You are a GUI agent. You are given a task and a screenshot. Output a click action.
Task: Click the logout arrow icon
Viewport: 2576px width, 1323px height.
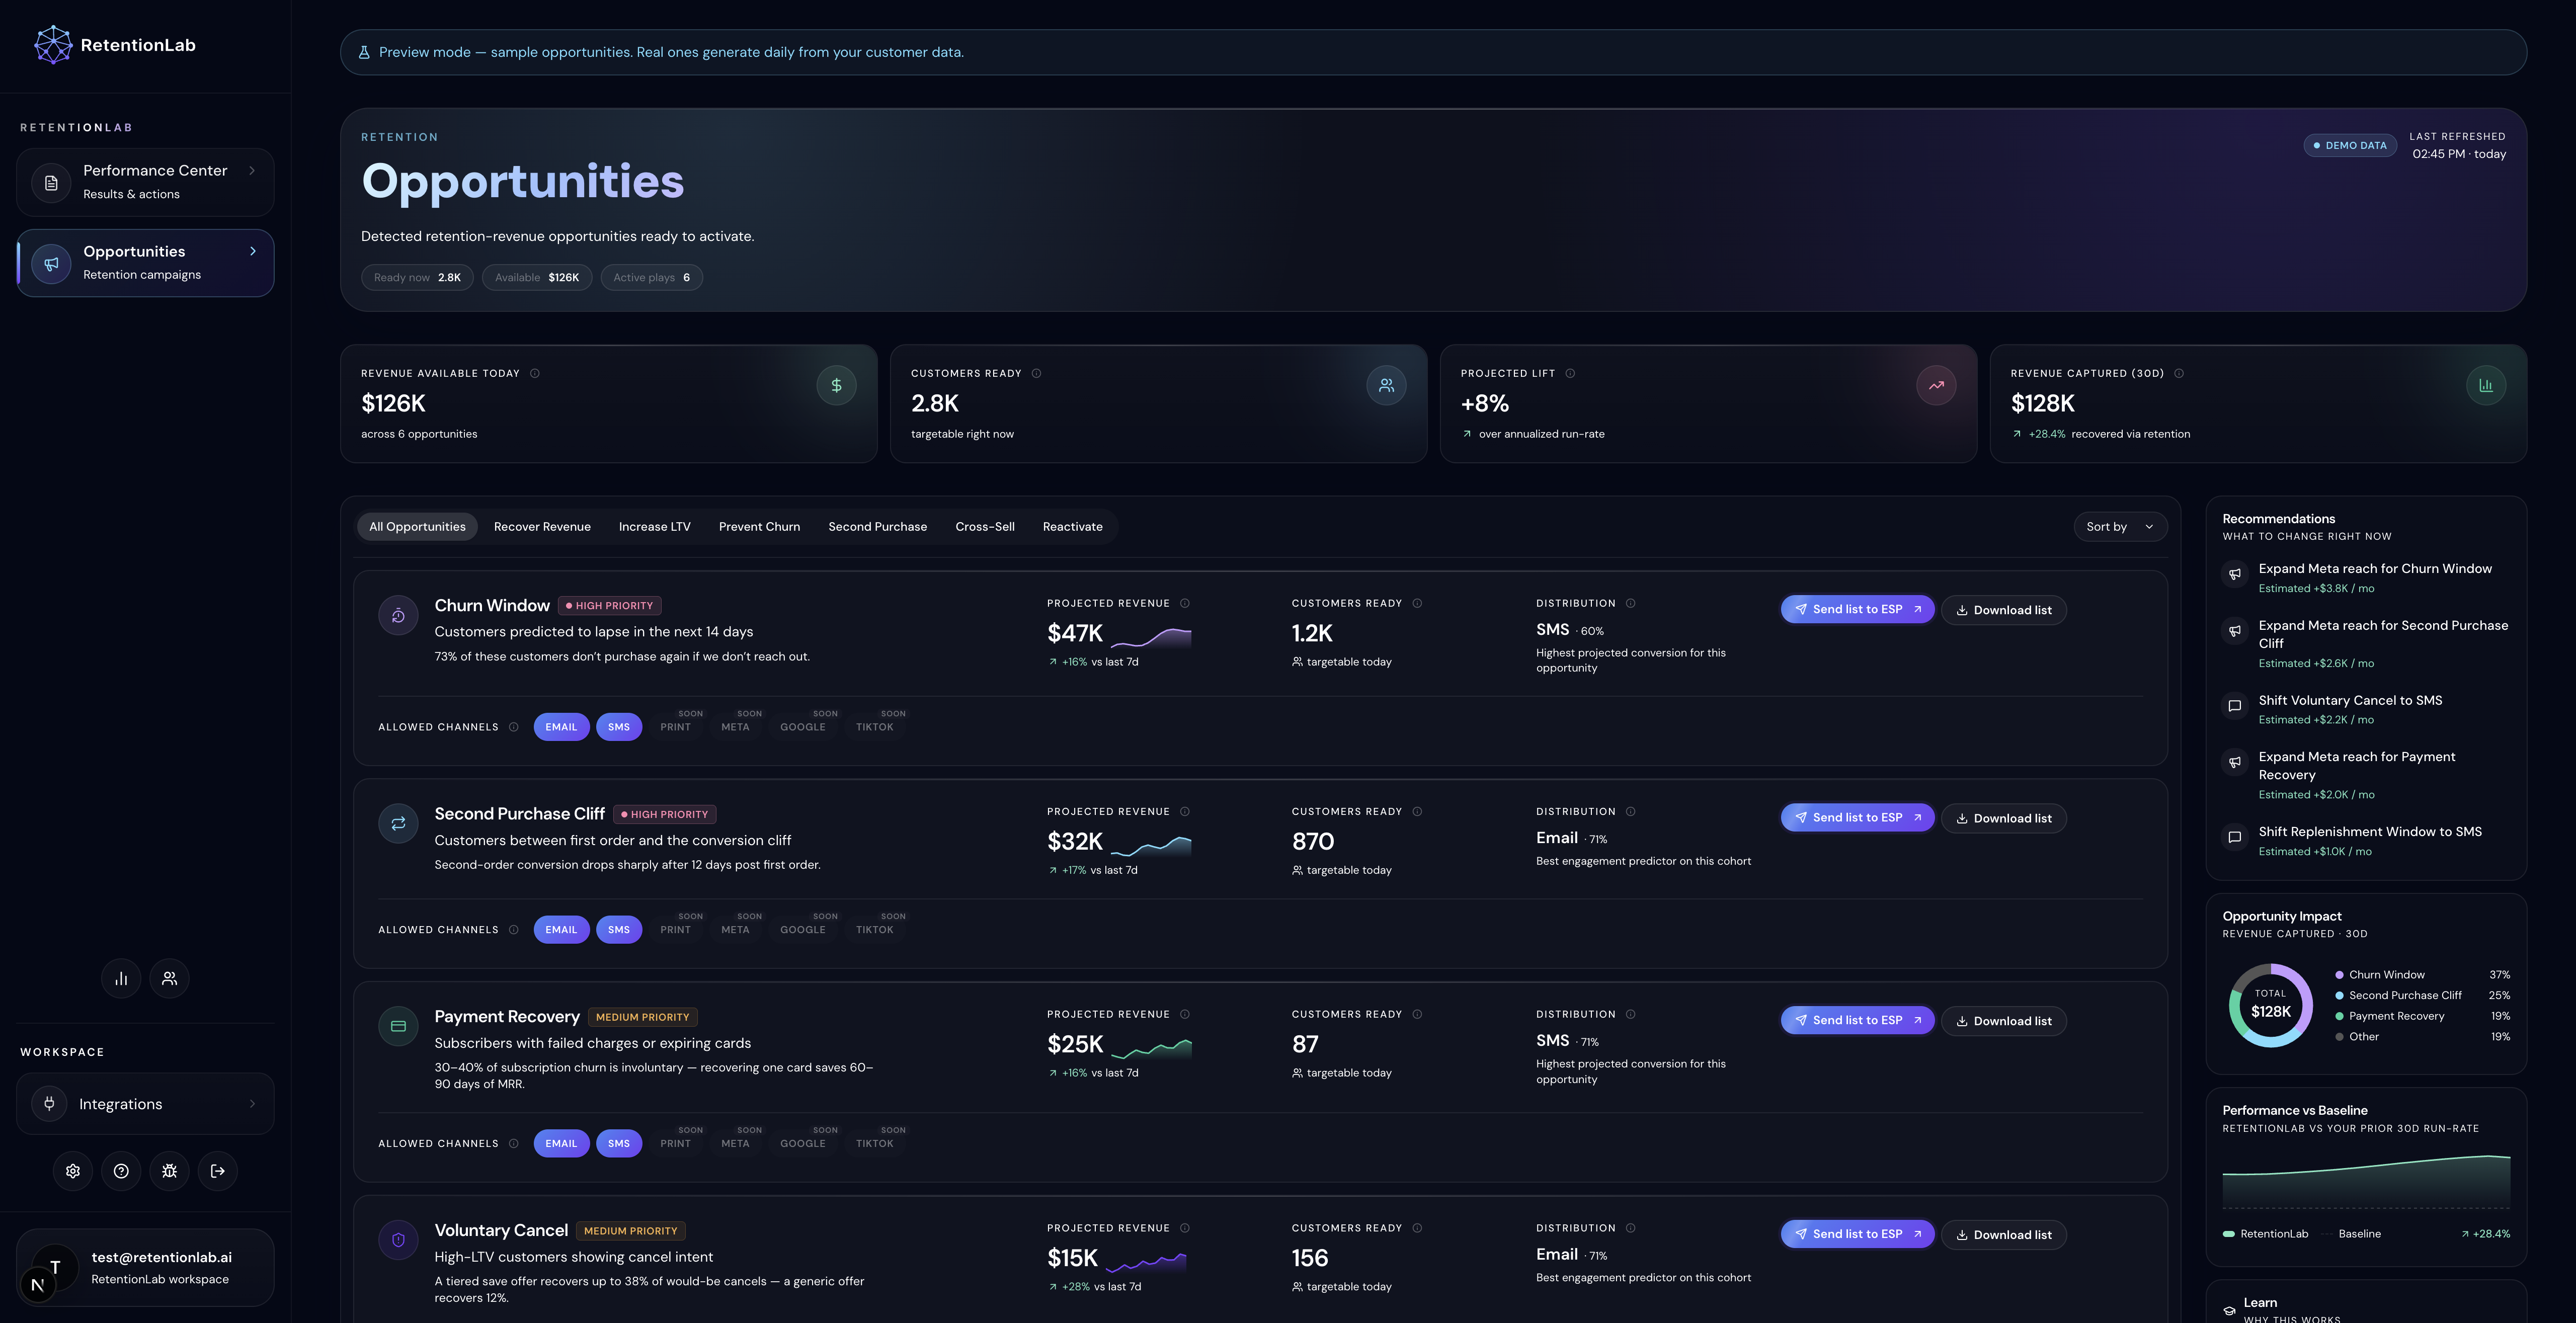click(217, 1171)
